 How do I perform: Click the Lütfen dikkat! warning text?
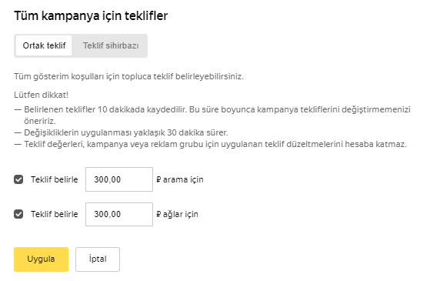click(41, 95)
